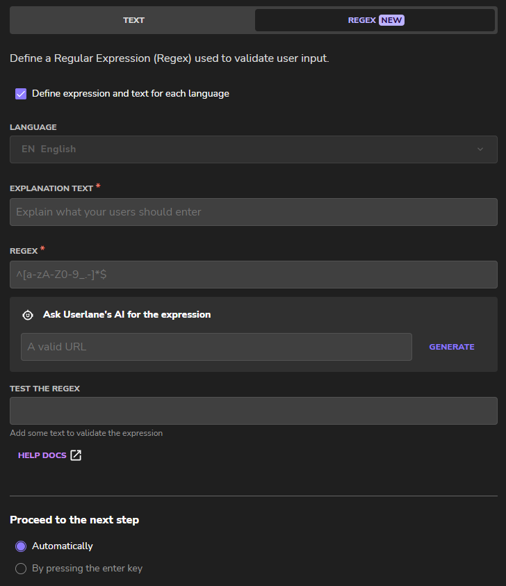This screenshot has height=586, width=506.
Task: Uncheck Define expression and text for each language
Action: [21, 94]
